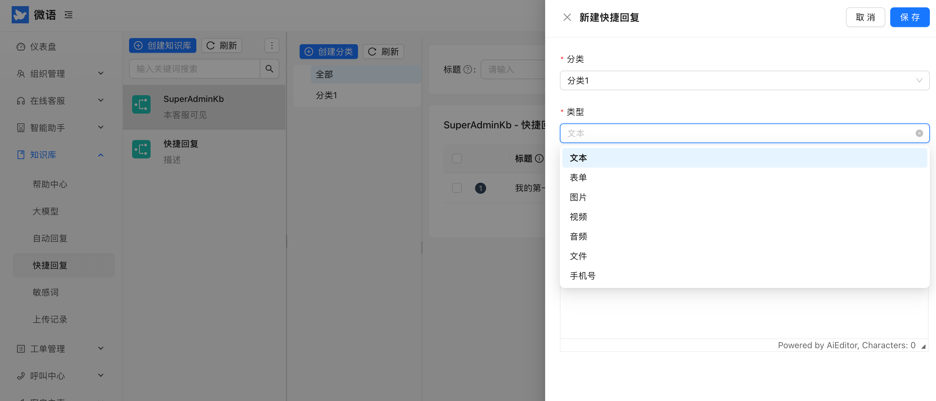Click the 保存 button
Image resolution: width=936 pixels, height=401 pixels.
910,17
